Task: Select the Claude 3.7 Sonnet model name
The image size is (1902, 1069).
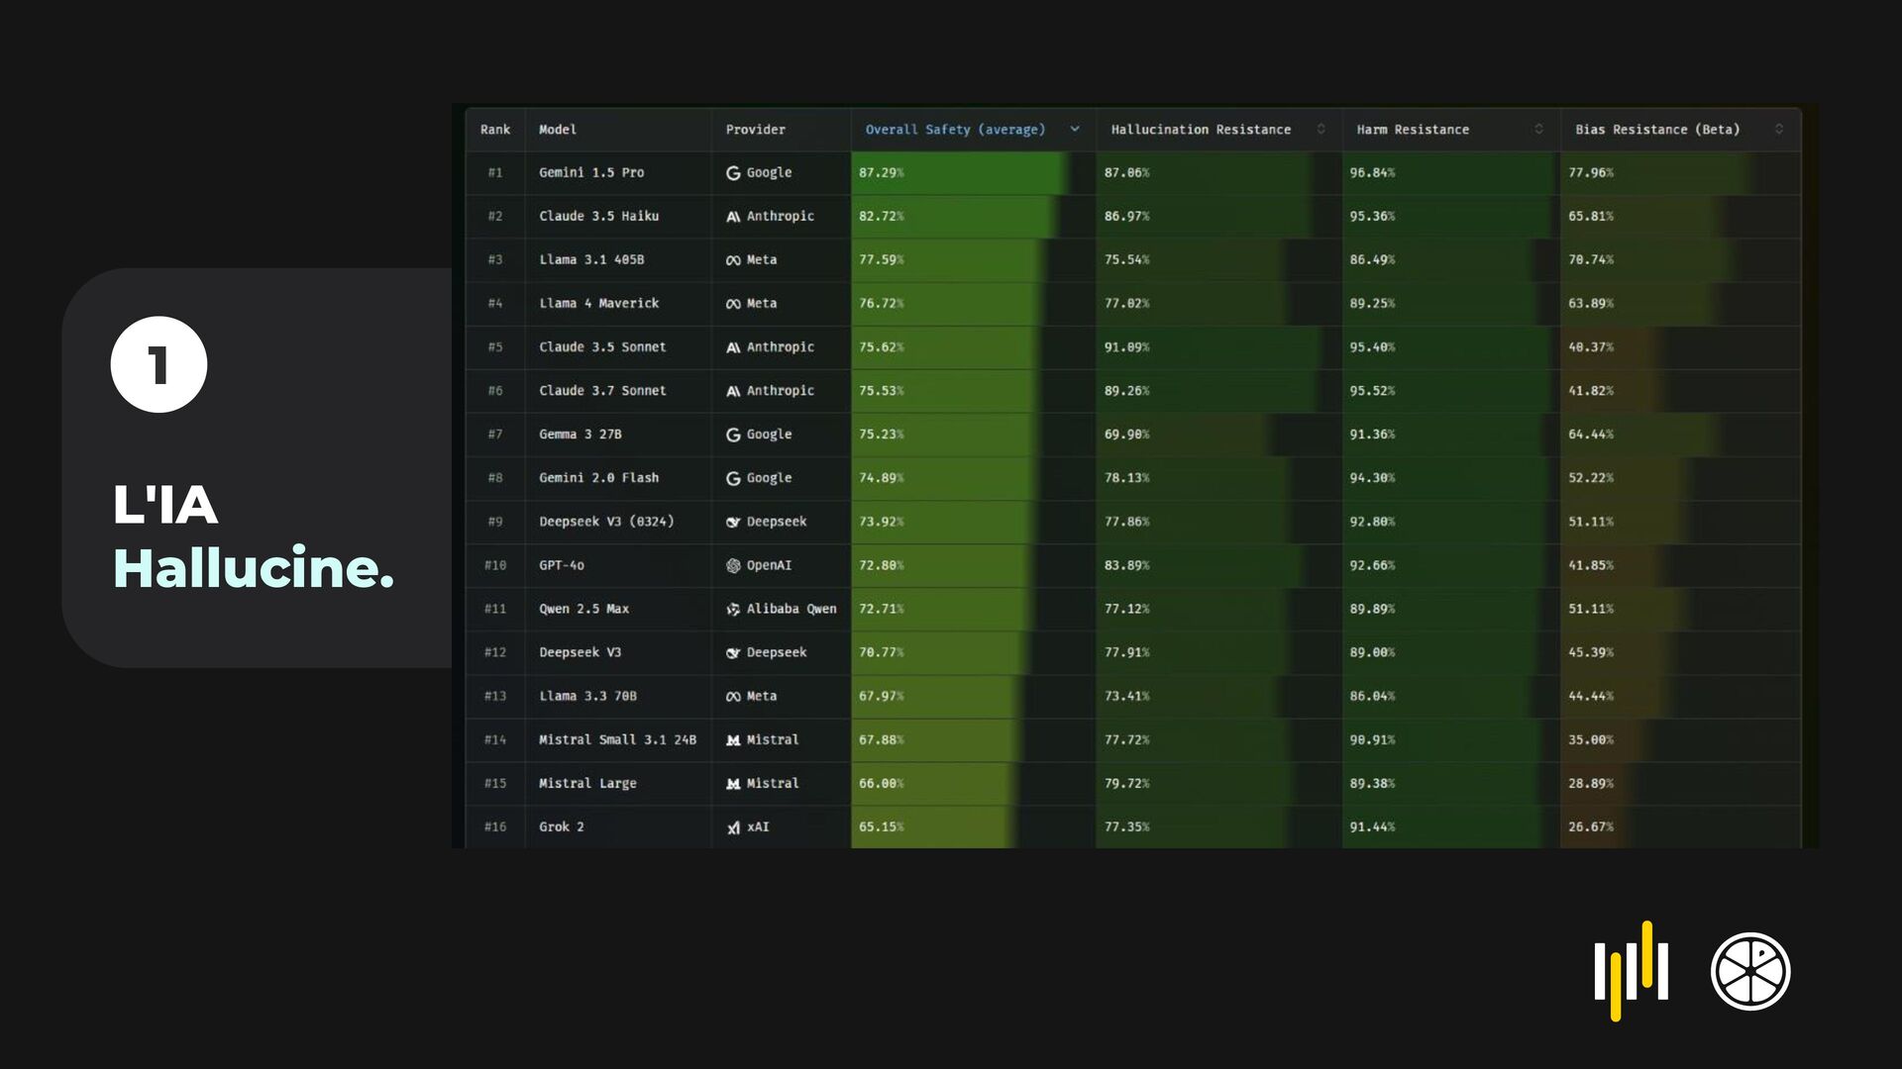Action: [602, 391]
